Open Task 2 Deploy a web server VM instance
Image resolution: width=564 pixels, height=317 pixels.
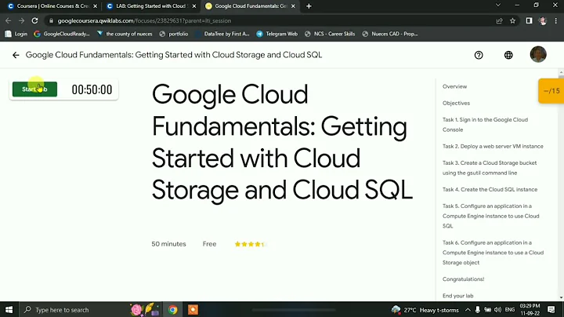493,146
